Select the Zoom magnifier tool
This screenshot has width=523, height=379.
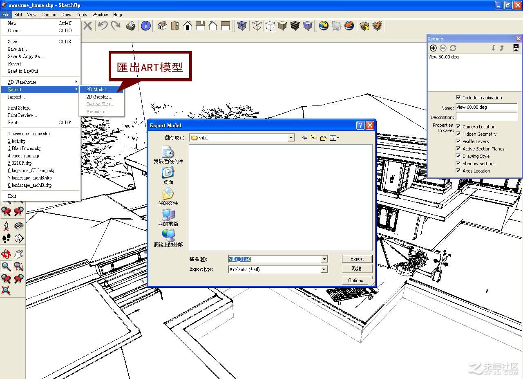pyautogui.click(x=6, y=267)
